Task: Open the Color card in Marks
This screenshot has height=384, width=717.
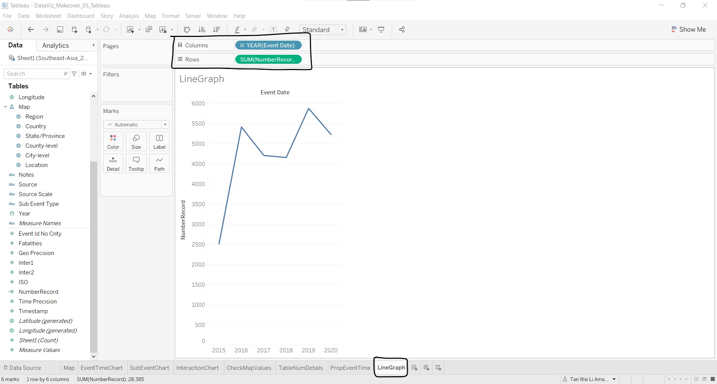Action: point(113,141)
